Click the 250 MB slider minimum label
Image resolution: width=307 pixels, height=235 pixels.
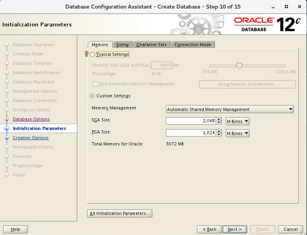coord(210,72)
